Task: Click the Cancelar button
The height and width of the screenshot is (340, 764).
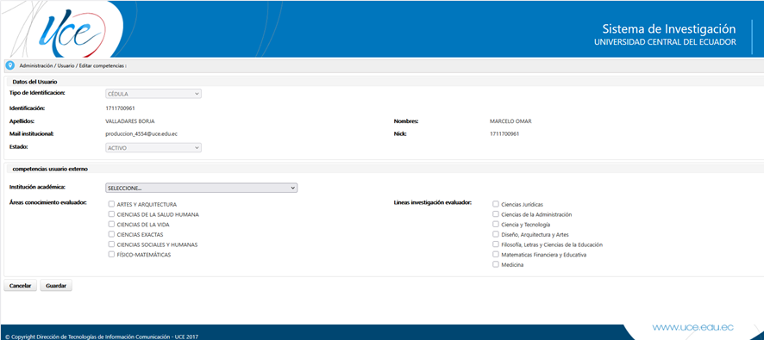Action: (21, 286)
